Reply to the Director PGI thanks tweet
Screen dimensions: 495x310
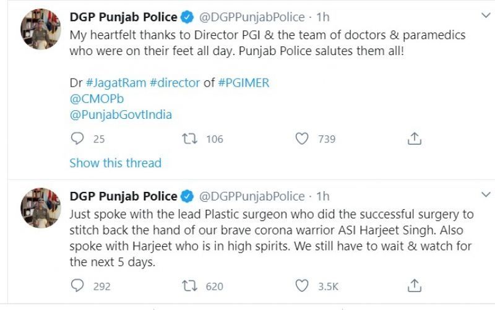point(77,139)
